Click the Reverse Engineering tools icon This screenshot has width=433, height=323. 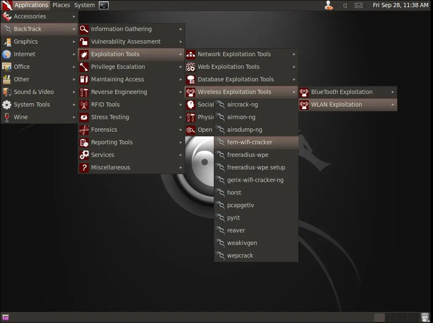coord(84,92)
